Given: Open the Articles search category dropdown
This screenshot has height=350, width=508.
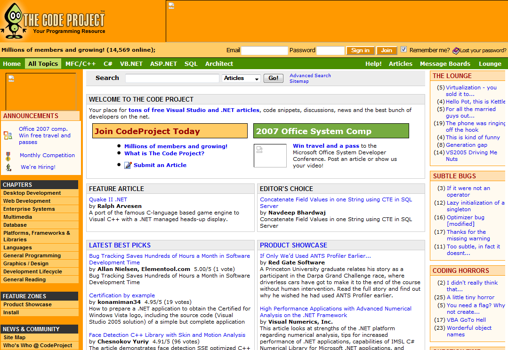Looking at the screenshot, I should (x=241, y=79).
